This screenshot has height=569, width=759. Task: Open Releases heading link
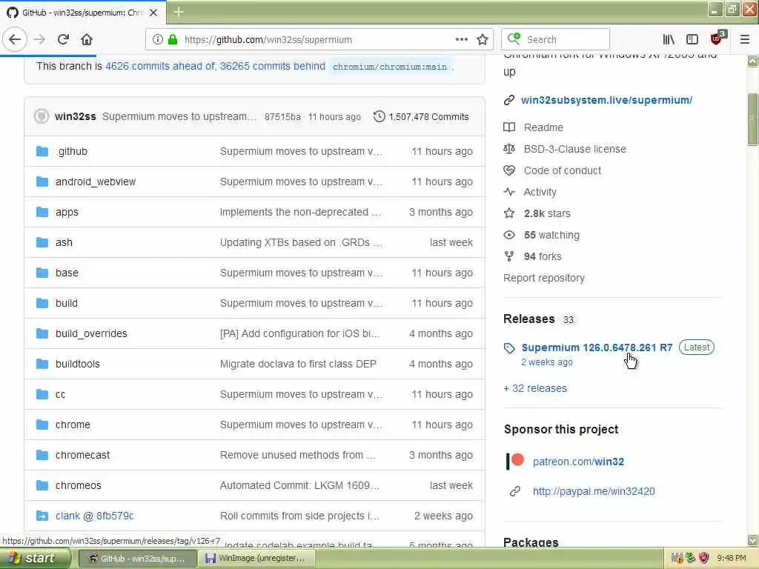529,319
